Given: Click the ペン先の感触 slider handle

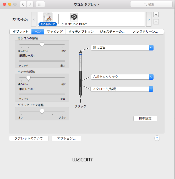Looking at the screenshot, I should (28, 78).
